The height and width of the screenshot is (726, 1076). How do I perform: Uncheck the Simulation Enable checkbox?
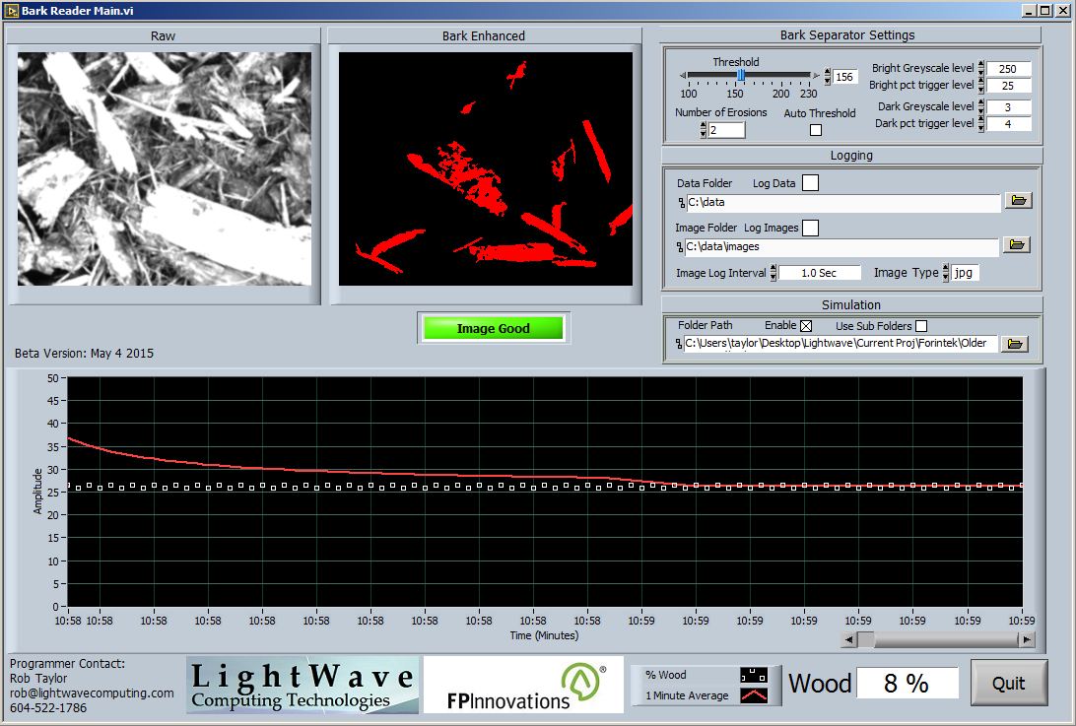(x=806, y=326)
